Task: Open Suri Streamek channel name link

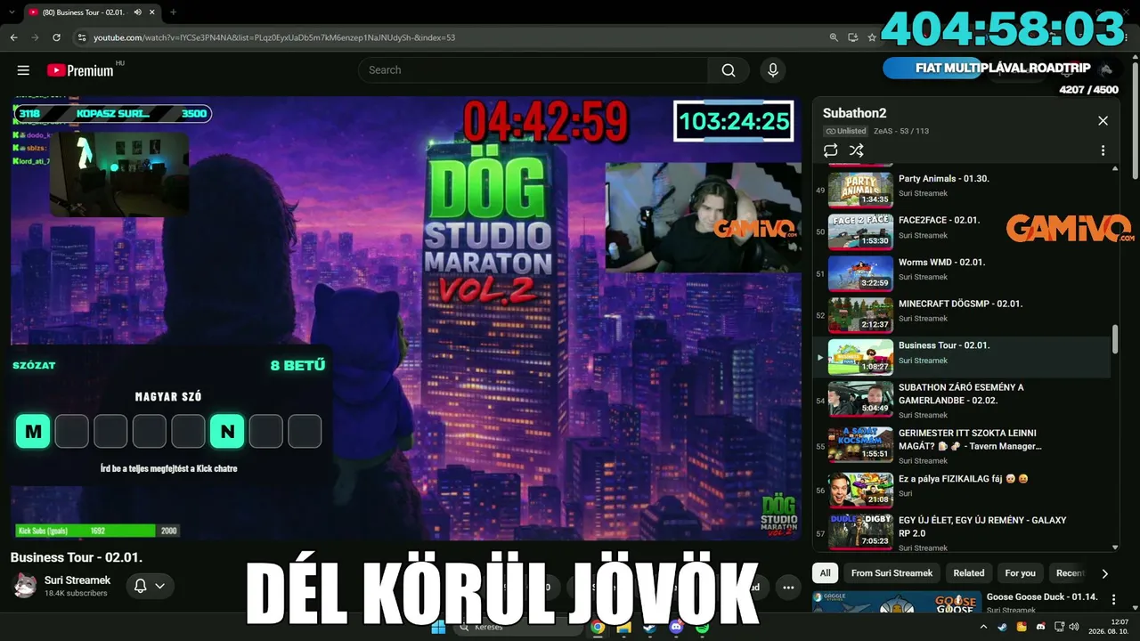Action: pos(77,580)
